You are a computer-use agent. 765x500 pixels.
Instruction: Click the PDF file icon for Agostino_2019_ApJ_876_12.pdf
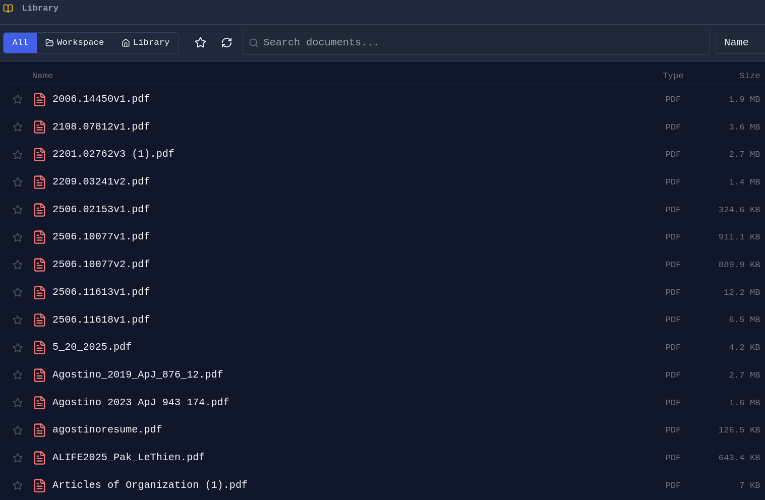click(39, 375)
